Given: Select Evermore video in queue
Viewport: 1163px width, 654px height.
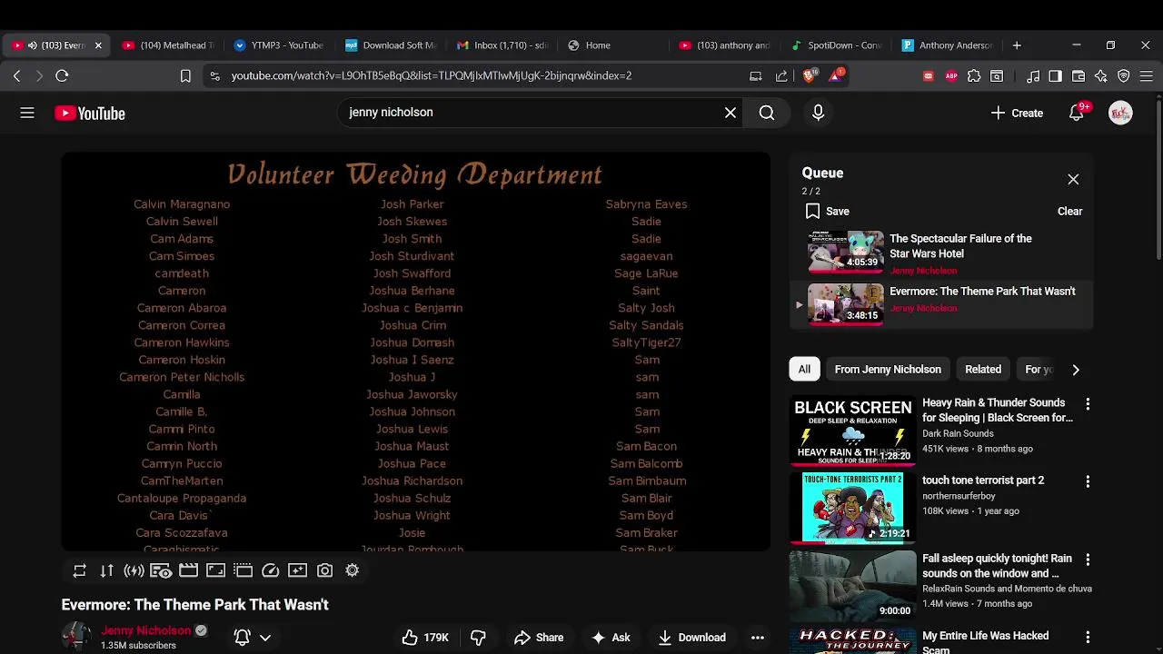Looking at the screenshot, I should click(x=940, y=304).
